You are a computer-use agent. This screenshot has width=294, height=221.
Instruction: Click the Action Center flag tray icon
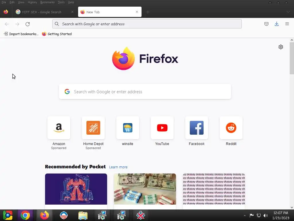point(252,215)
